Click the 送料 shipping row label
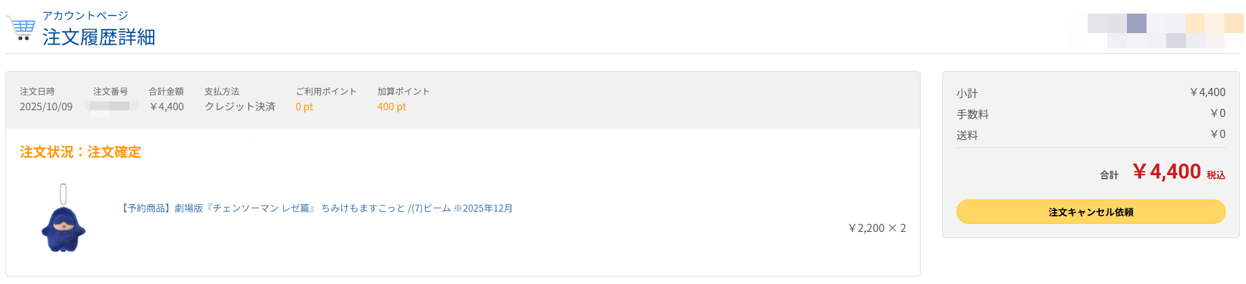The height and width of the screenshot is (284, 1246). click(967, 135)
